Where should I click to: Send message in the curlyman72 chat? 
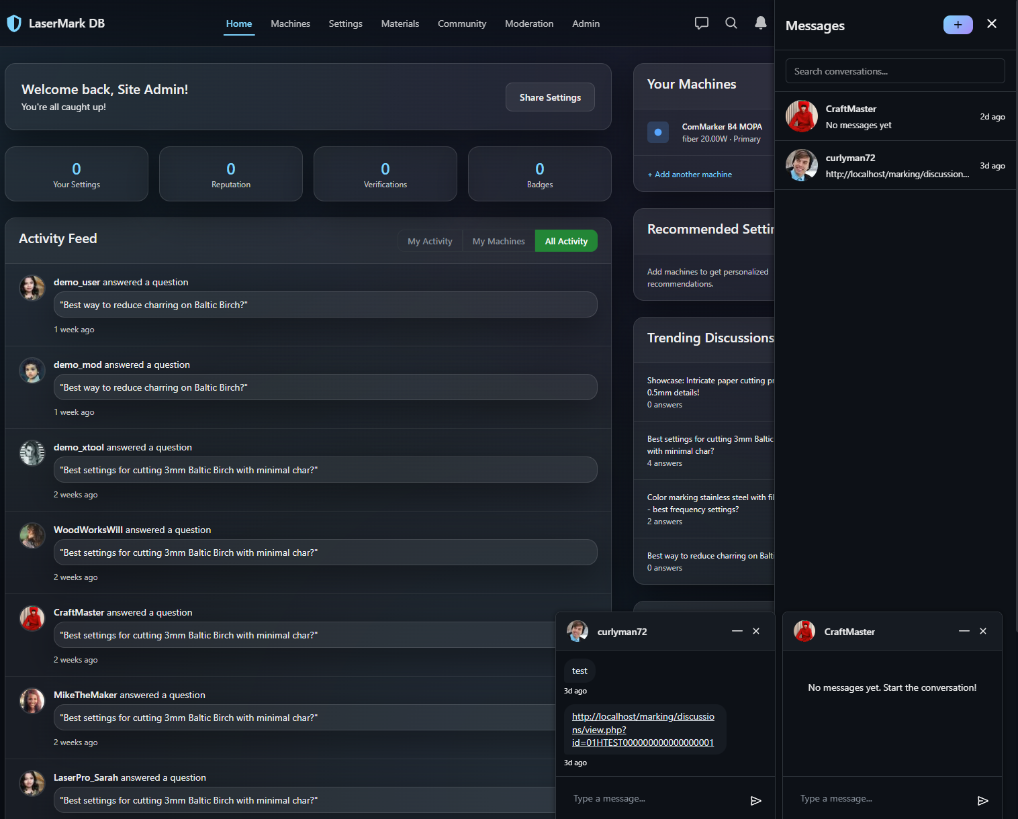(755, 800)
